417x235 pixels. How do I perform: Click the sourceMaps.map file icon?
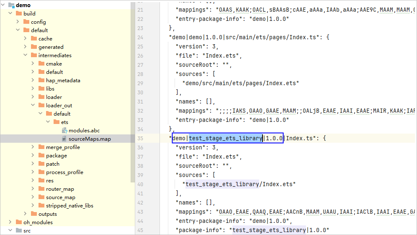[x=64, y=139]
